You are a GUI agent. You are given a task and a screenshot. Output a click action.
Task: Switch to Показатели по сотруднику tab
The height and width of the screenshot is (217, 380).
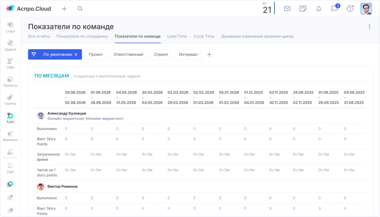[x=82, y=36]
